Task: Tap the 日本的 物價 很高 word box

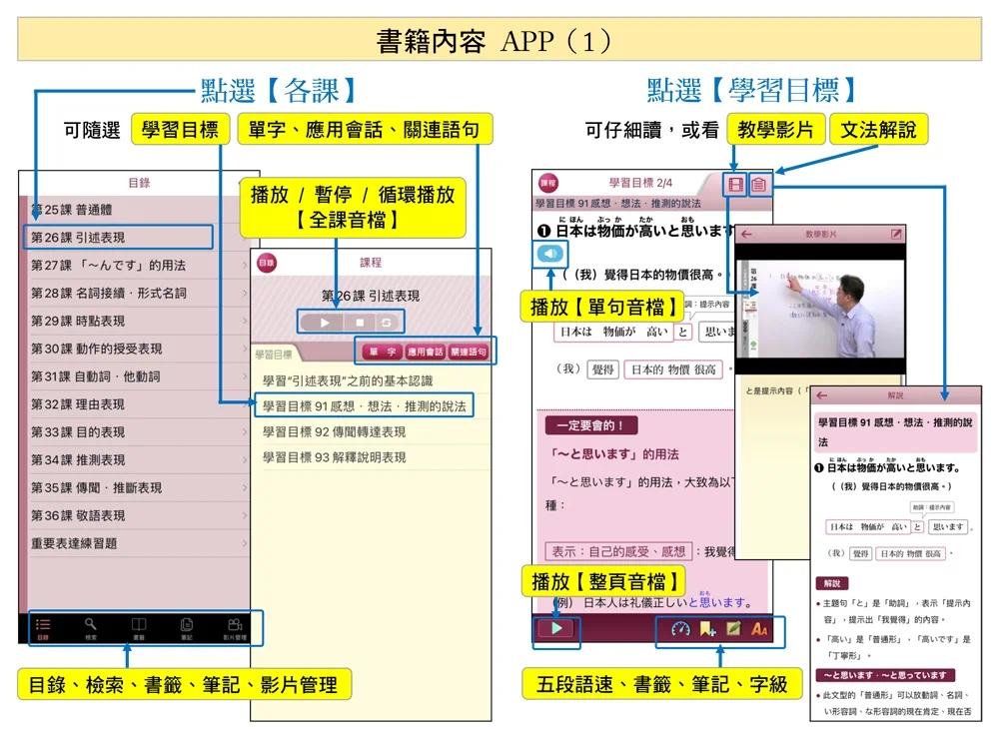Action: pos(673,369)
